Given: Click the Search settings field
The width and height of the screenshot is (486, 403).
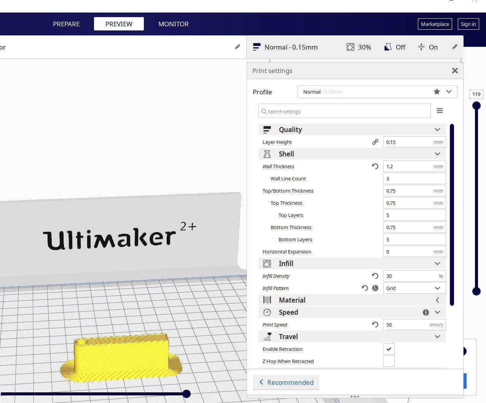Looking at the screenshot, I should 344,111.
